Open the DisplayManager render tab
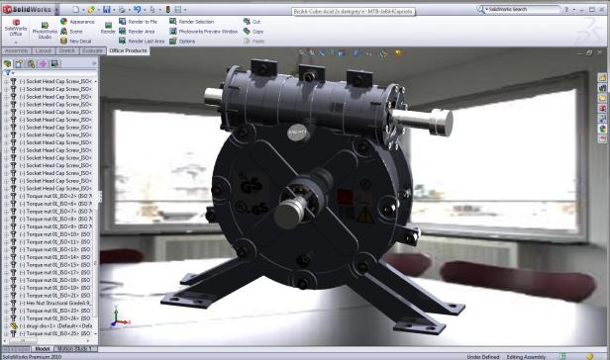The image size is (610, 360). [54, 63]
